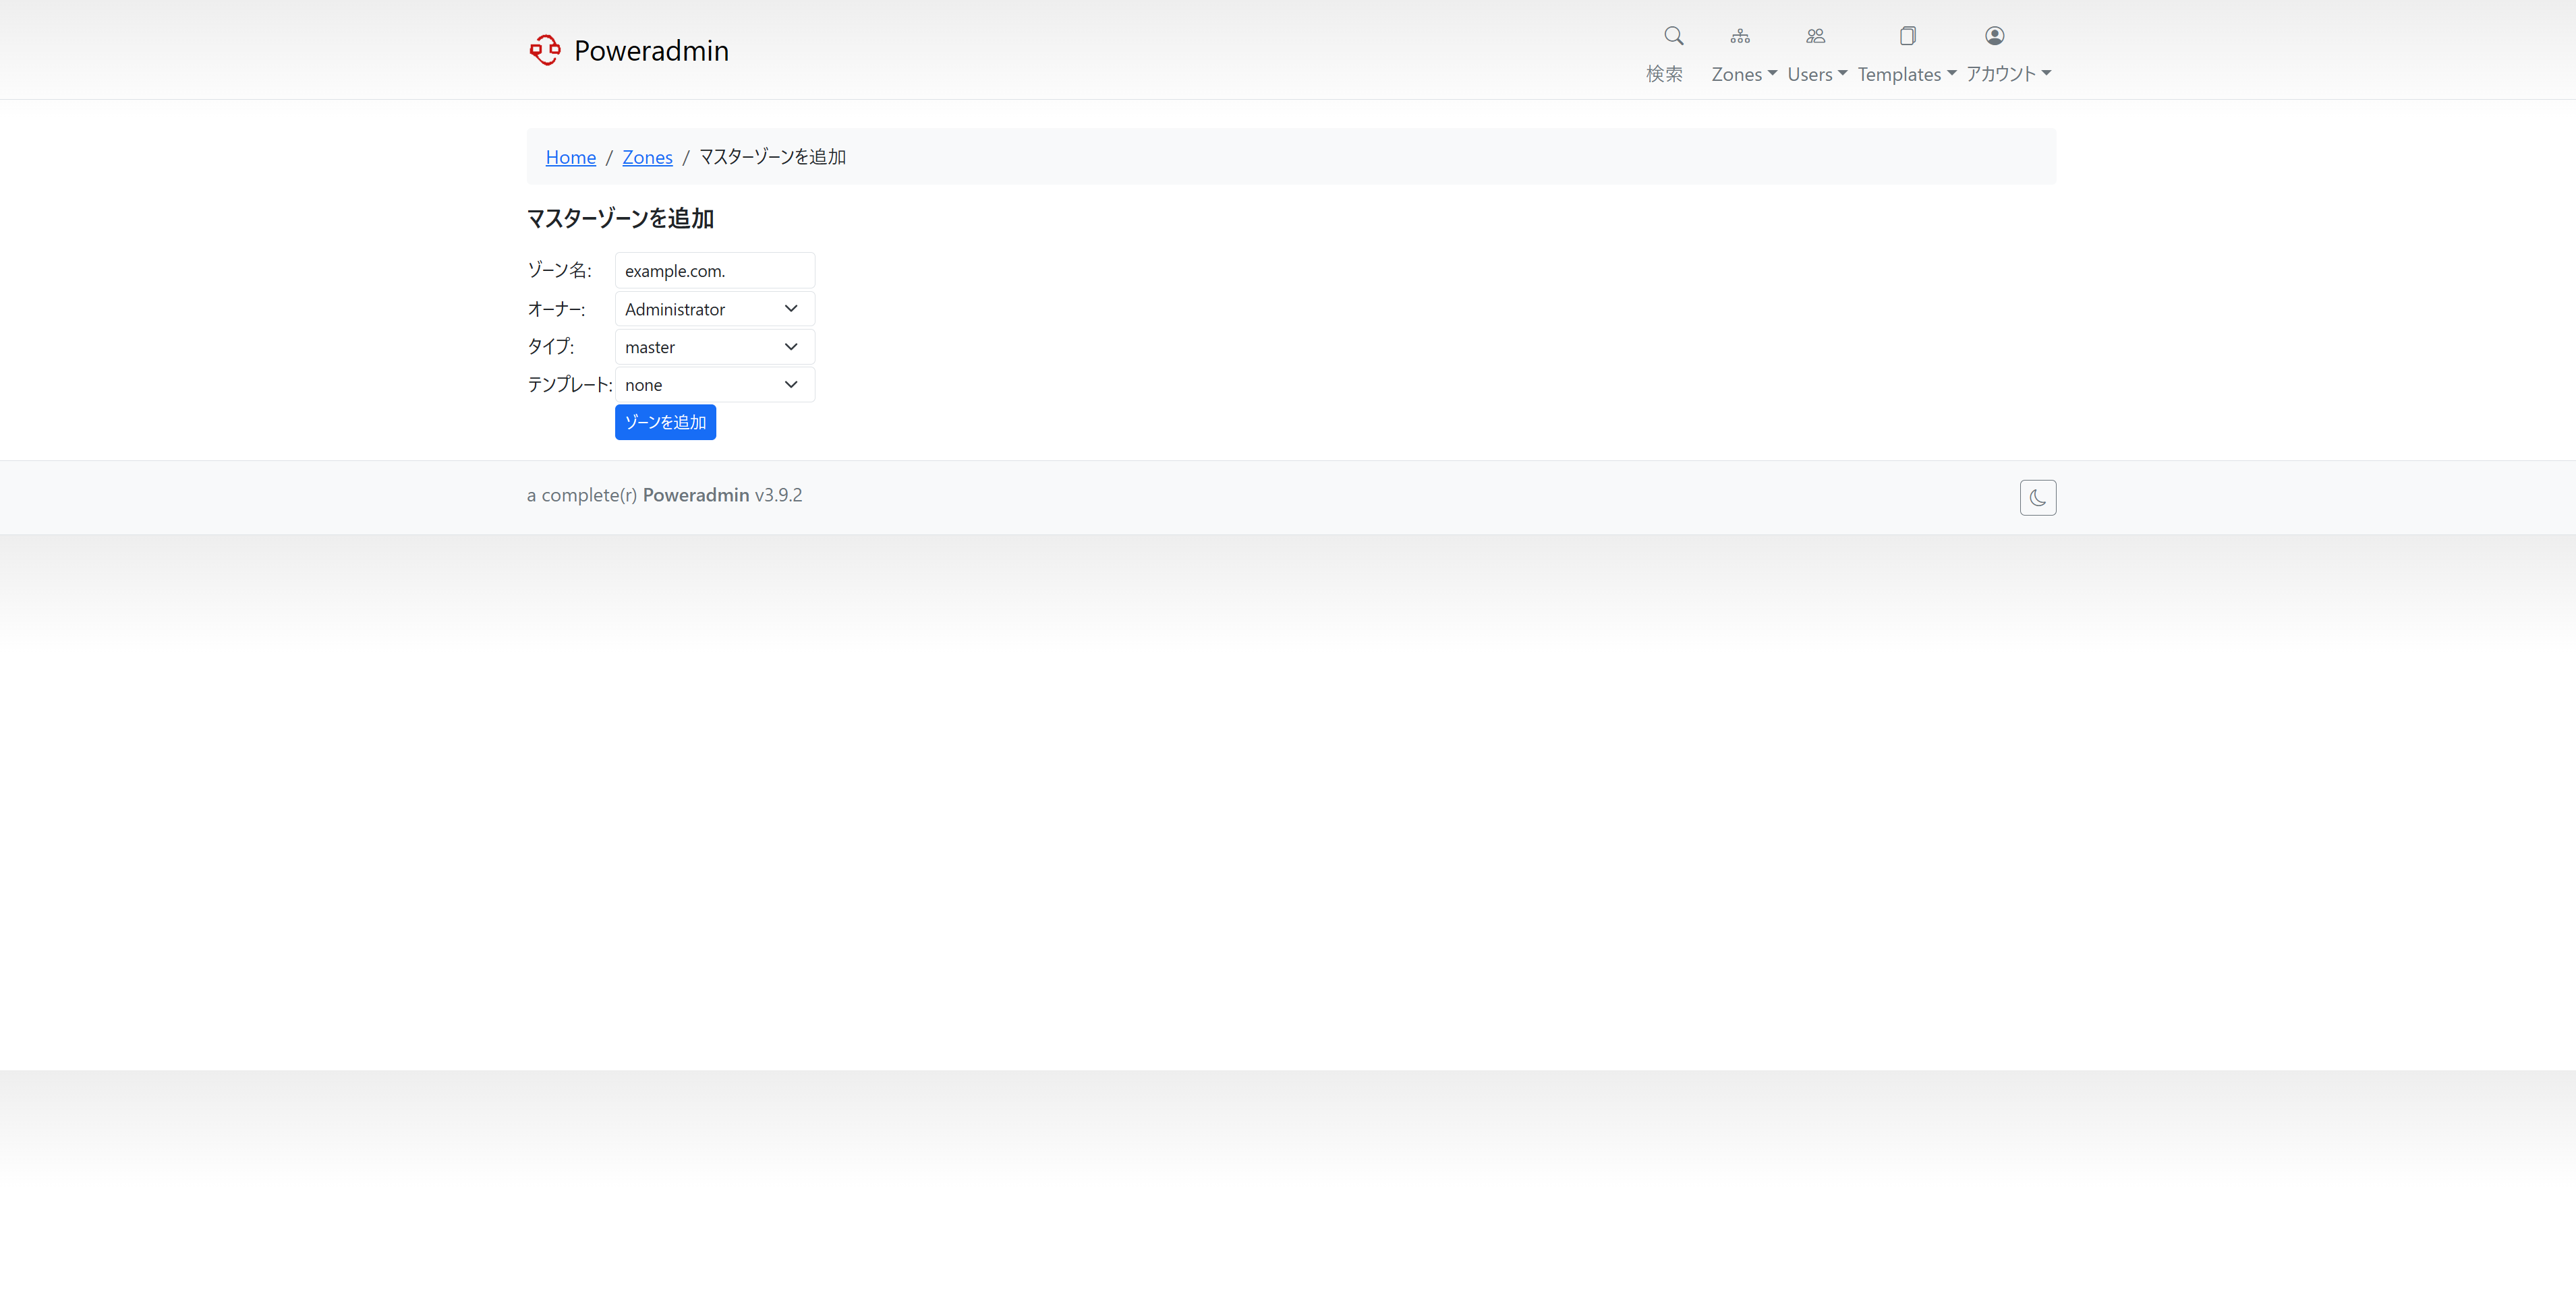Click the 検索 navigation label

click(x=1664, y=74)
